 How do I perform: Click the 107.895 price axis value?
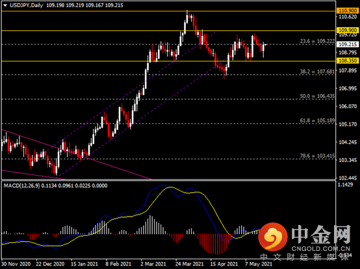348,71
